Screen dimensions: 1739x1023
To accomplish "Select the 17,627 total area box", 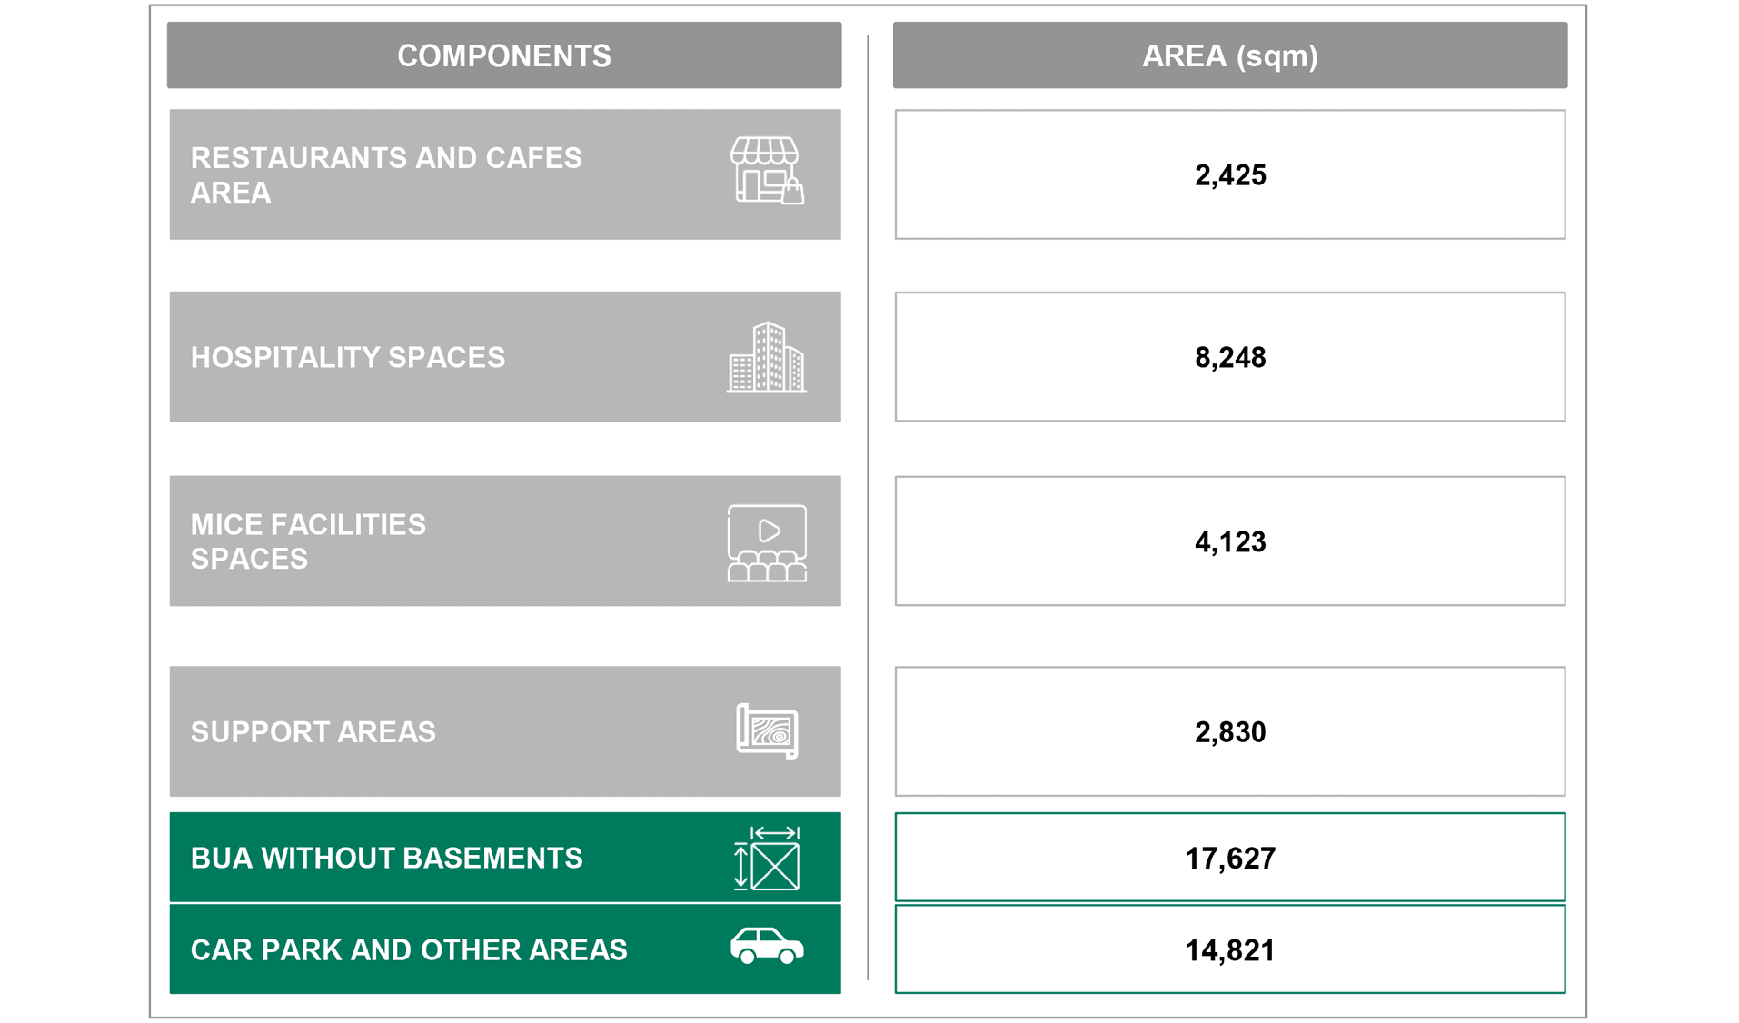I will (1229, 858).
